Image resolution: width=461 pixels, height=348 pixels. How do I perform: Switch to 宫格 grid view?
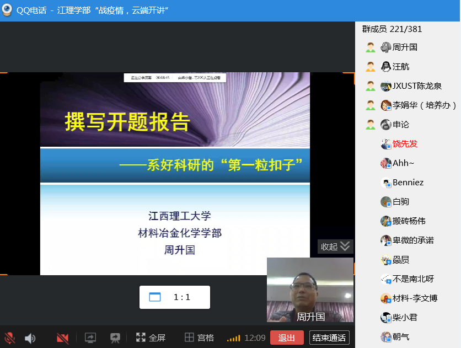[x=199, y=338]
